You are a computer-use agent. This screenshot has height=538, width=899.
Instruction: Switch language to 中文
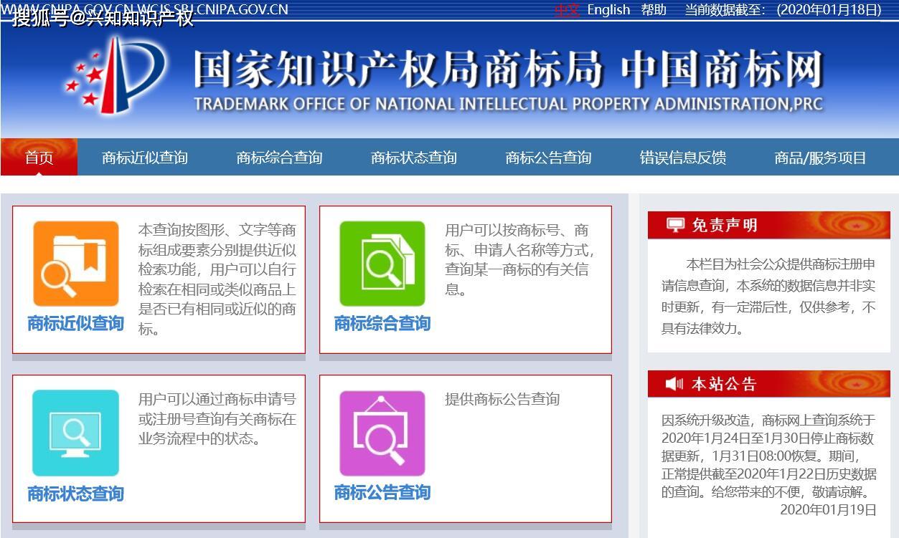coord(567,10)
